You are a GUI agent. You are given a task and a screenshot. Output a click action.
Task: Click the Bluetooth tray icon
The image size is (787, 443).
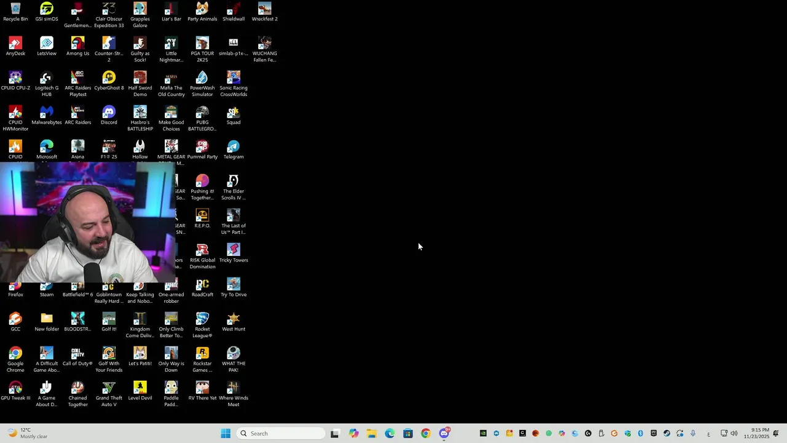click(x=640, y=434)
